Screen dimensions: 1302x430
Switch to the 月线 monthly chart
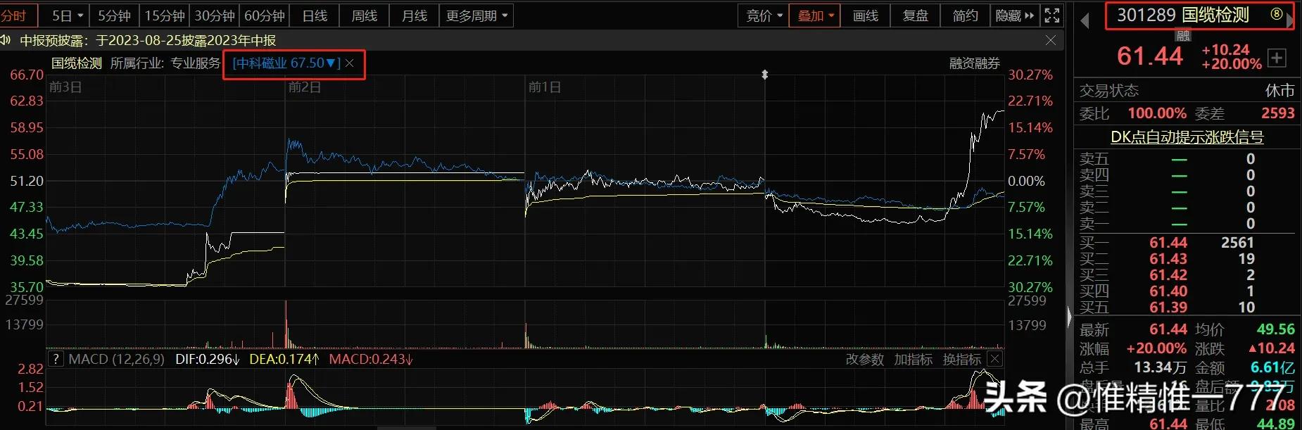pyautogui.click(x=414, y=15)
